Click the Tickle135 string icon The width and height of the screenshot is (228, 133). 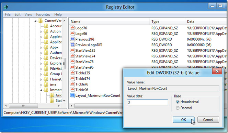72,73
